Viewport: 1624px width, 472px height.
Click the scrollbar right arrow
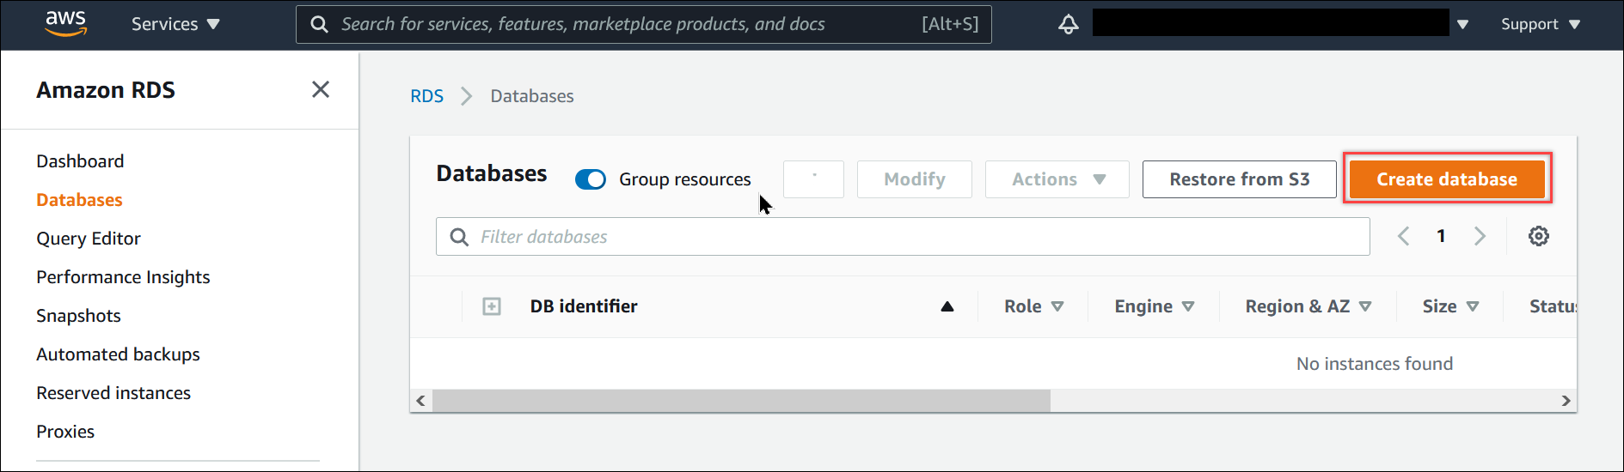point(1566,401)
